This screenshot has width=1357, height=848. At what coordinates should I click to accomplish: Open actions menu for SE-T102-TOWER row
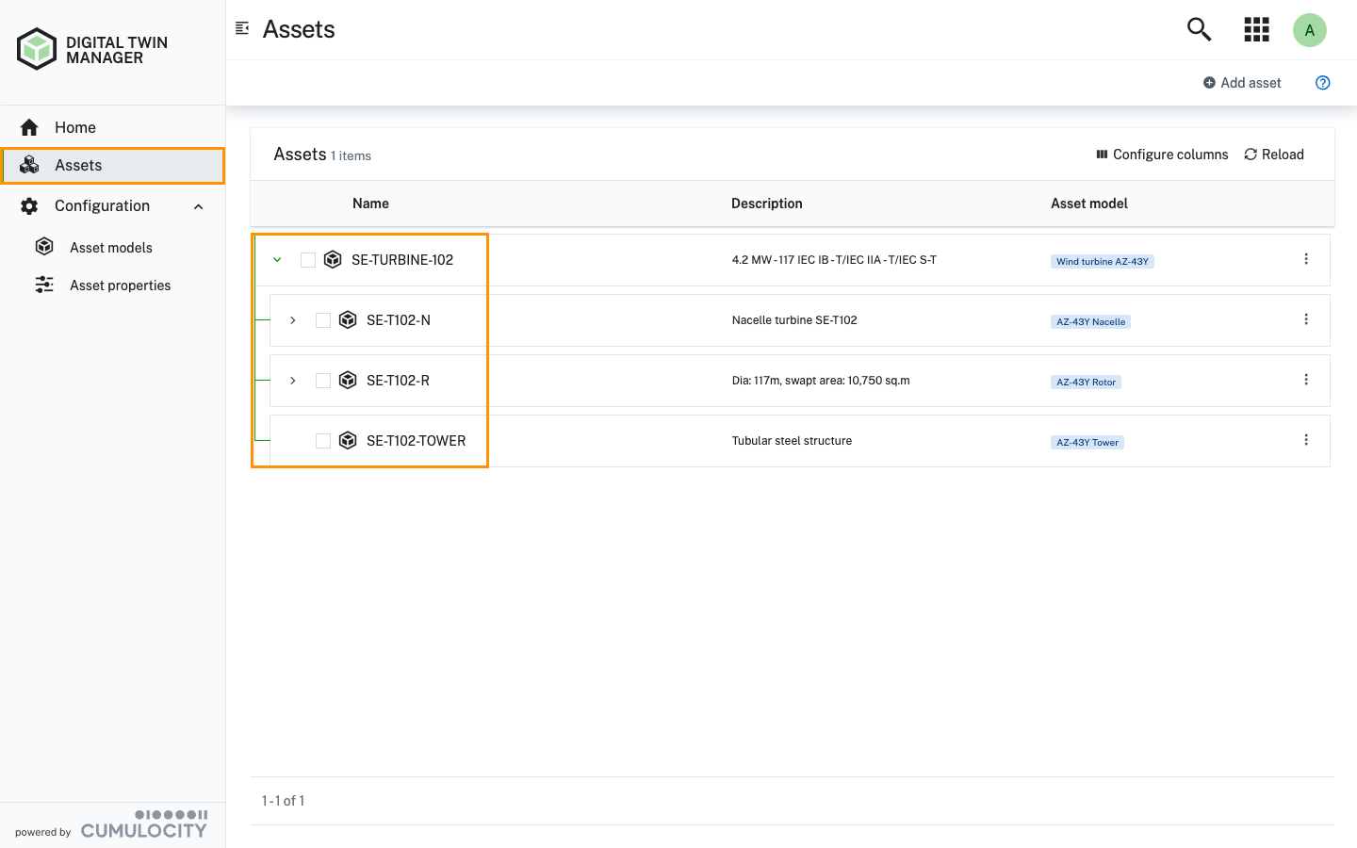point(1305,440)
